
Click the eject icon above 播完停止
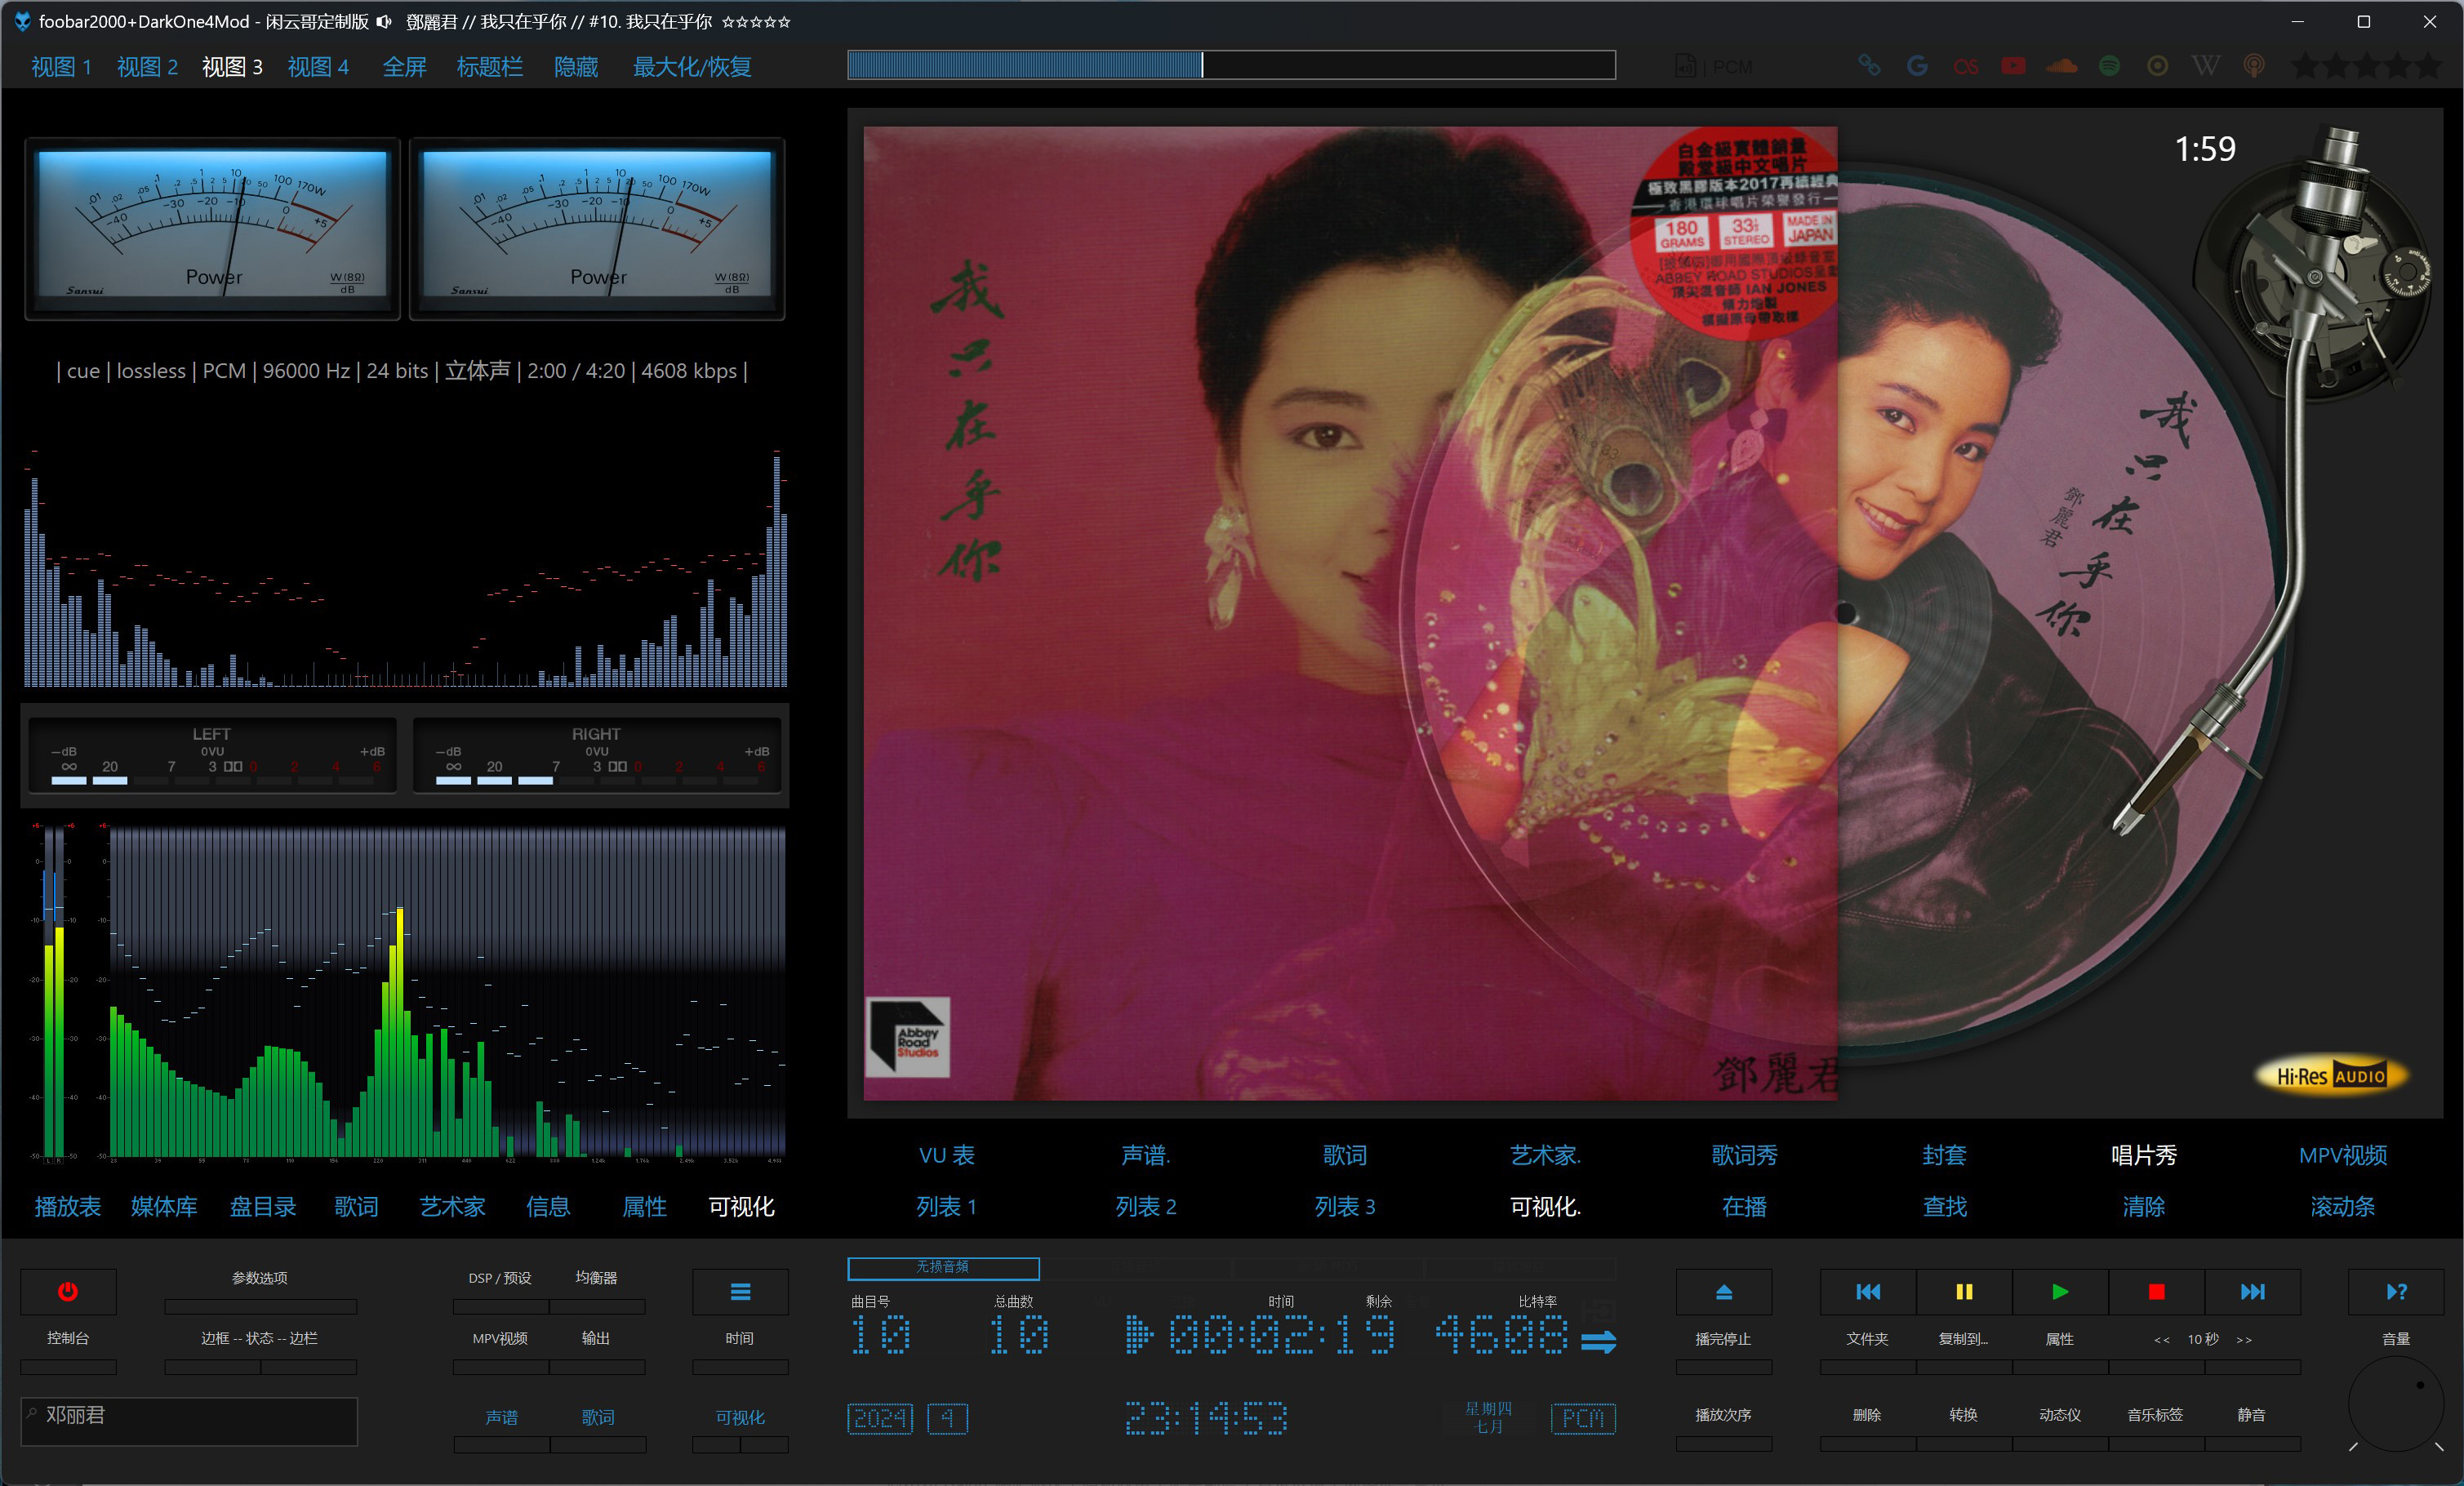[1723, 1291]
